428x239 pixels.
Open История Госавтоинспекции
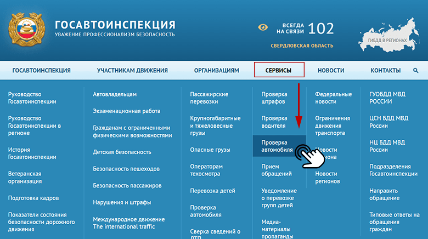32,153
